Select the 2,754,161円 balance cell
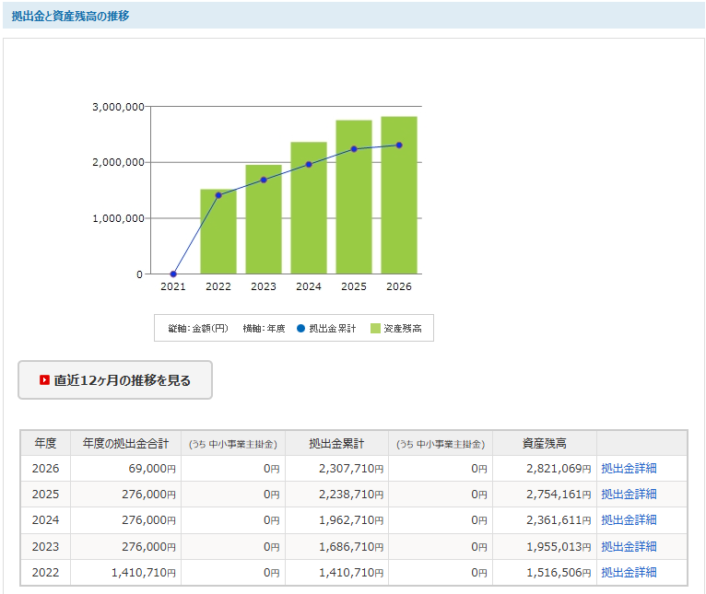This screenshot has height=594, width=706. coord(545,495)
